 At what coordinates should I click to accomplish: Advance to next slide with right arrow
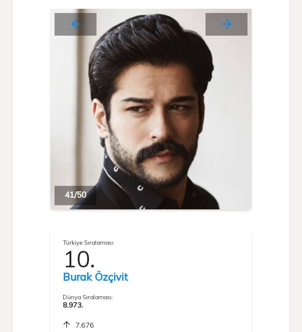[226, 24]
